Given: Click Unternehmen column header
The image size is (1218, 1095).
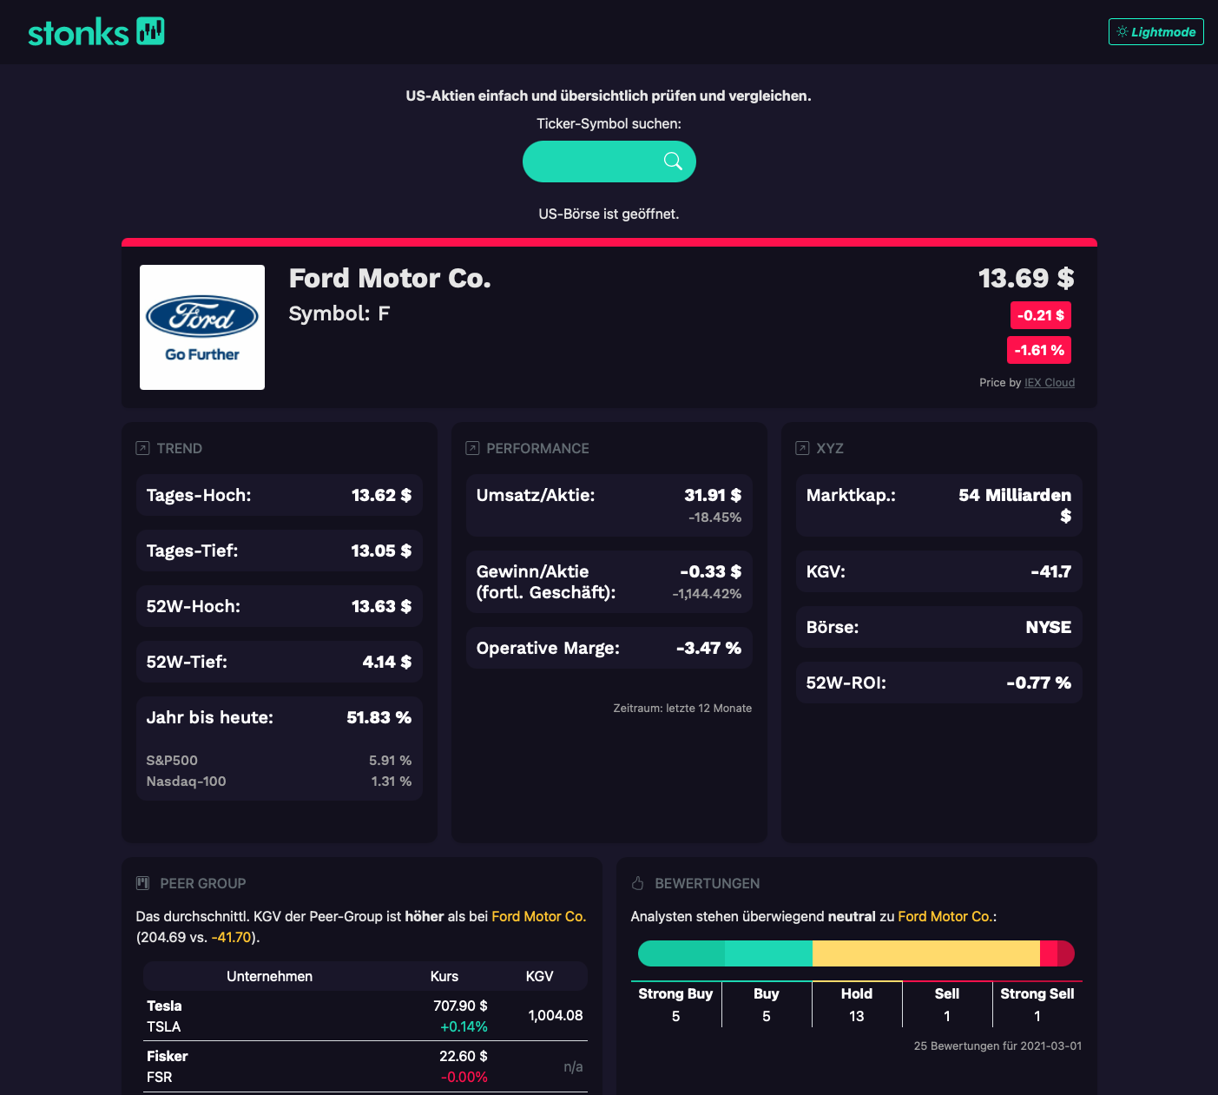Looking at the screenshot, I should (269, 976).
